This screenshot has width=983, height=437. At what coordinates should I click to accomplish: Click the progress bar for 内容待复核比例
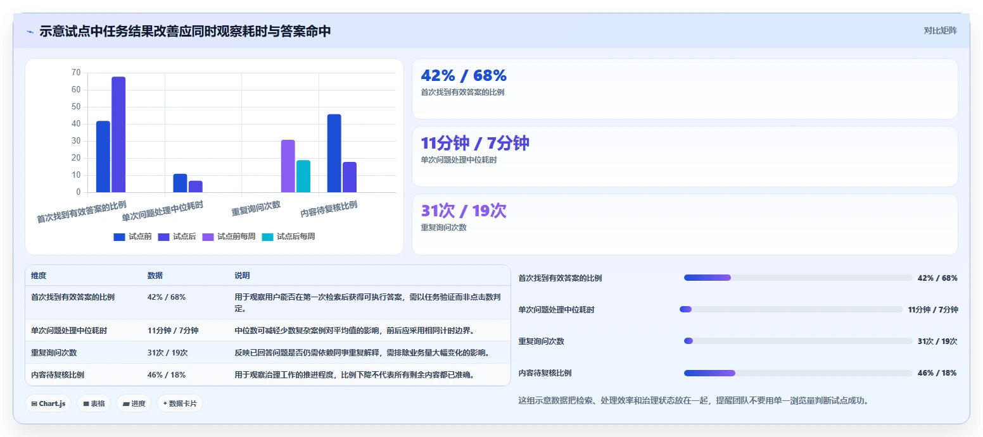(x=798, y=372)
